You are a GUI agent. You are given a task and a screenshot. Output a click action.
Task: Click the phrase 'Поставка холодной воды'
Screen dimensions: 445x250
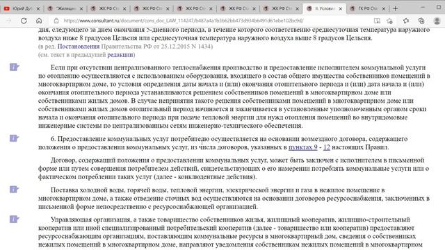click(x=88, y=190)
